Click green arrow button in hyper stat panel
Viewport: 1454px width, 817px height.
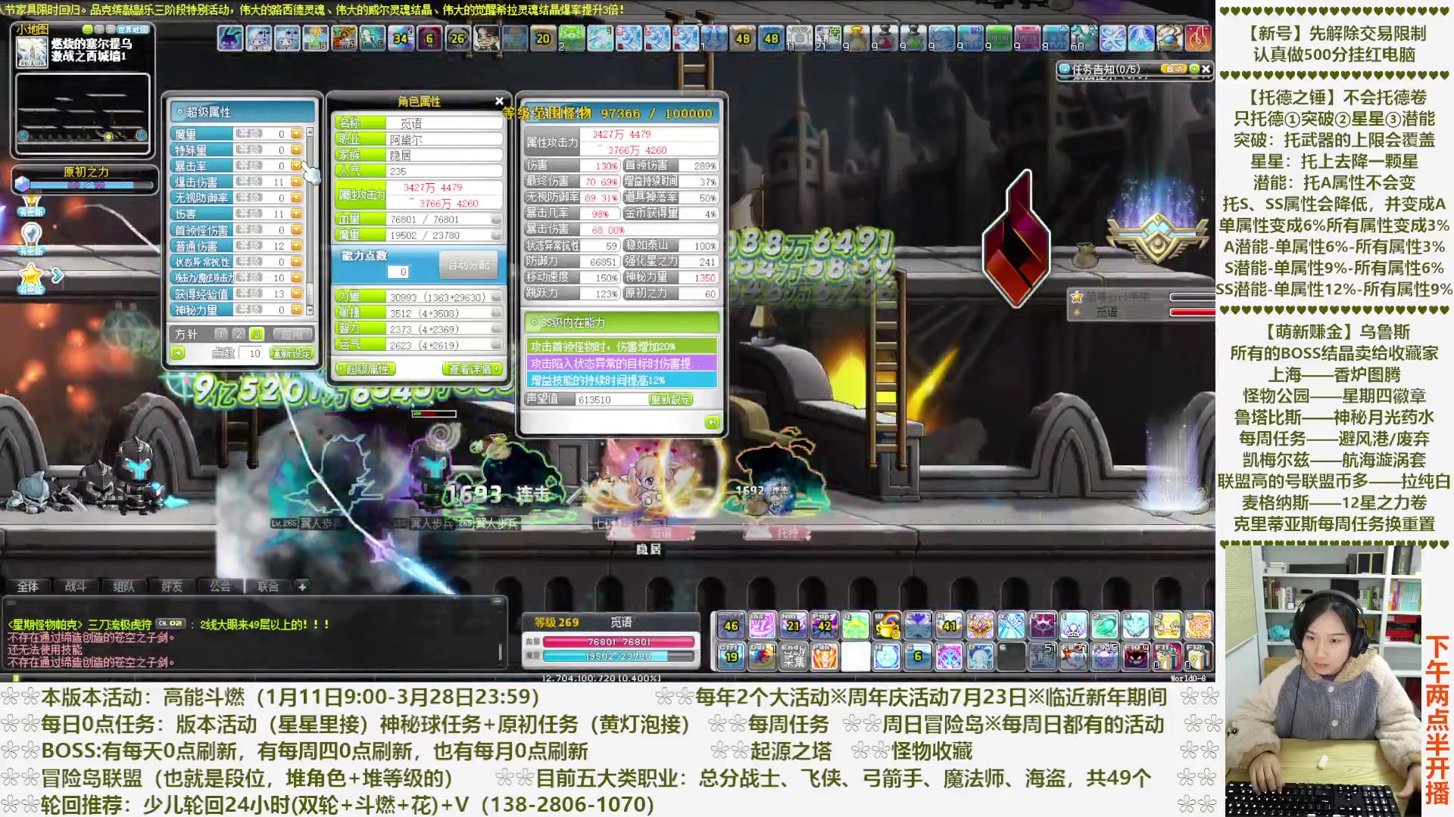point(178,353)
